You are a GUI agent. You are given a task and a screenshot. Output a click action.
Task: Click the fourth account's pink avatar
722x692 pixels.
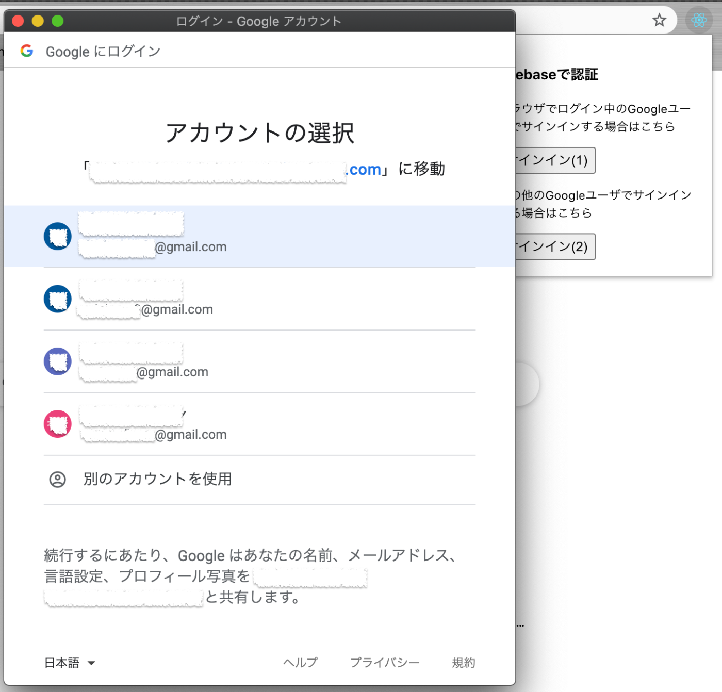58,424
